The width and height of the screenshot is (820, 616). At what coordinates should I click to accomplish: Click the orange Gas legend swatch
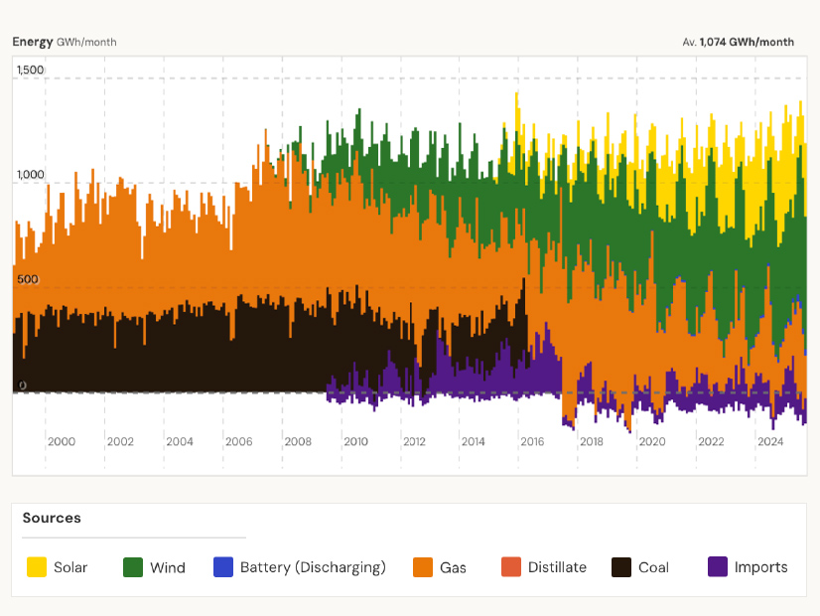423,567
